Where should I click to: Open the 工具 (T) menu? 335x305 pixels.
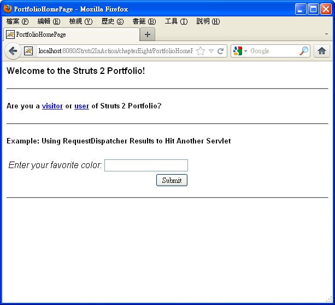coord(176,21)
